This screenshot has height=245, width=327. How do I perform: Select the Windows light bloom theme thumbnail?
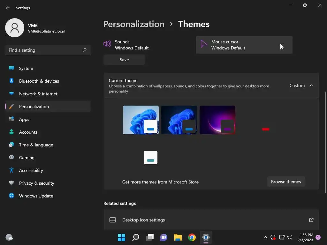pyautogui.click(x=141, y=120)
